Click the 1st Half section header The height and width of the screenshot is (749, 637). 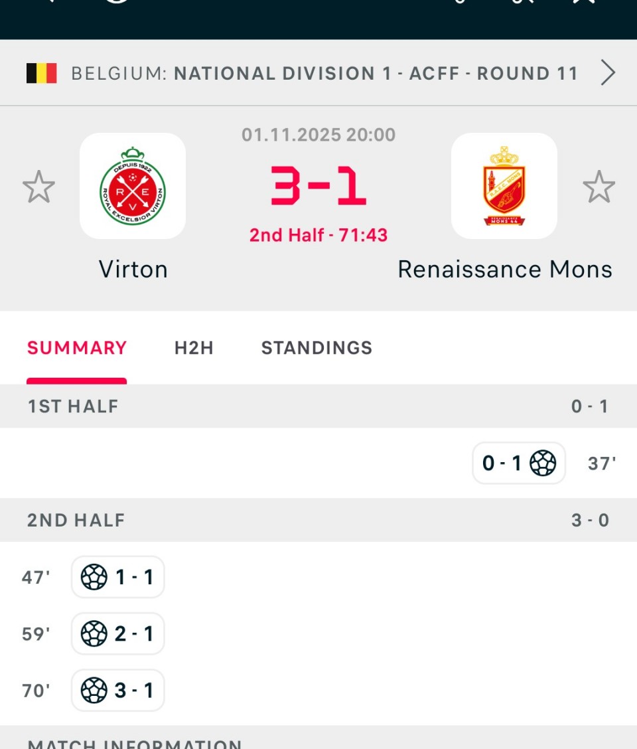click(73, 406)
